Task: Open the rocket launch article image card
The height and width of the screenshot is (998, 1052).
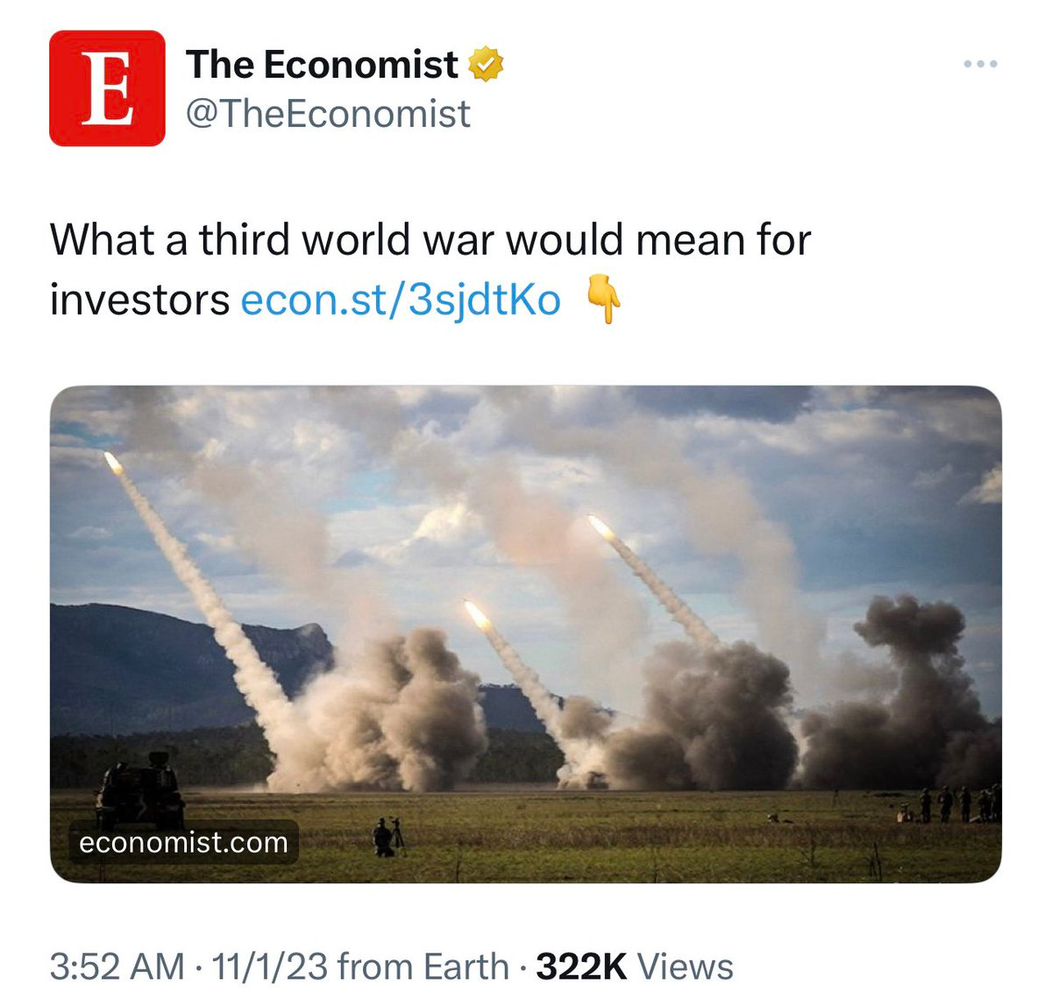Action: [526, 634]
